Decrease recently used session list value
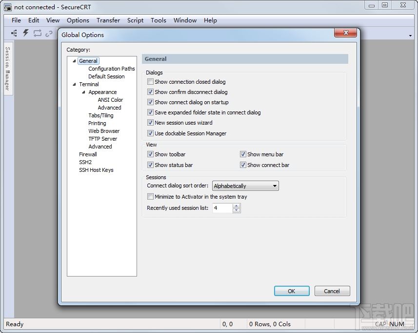Image resolution: width=418 pixels, height=333 pixels. tap(236, 210)
